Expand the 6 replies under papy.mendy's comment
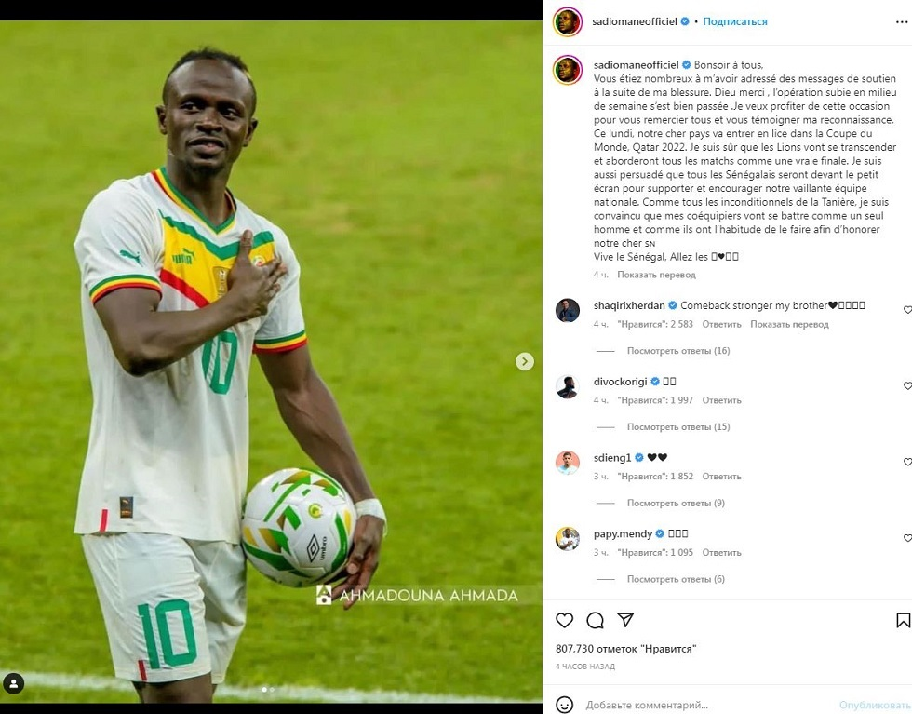Image resolution: width=912 pixels, height=714 pixels. (x=676, y=579)
